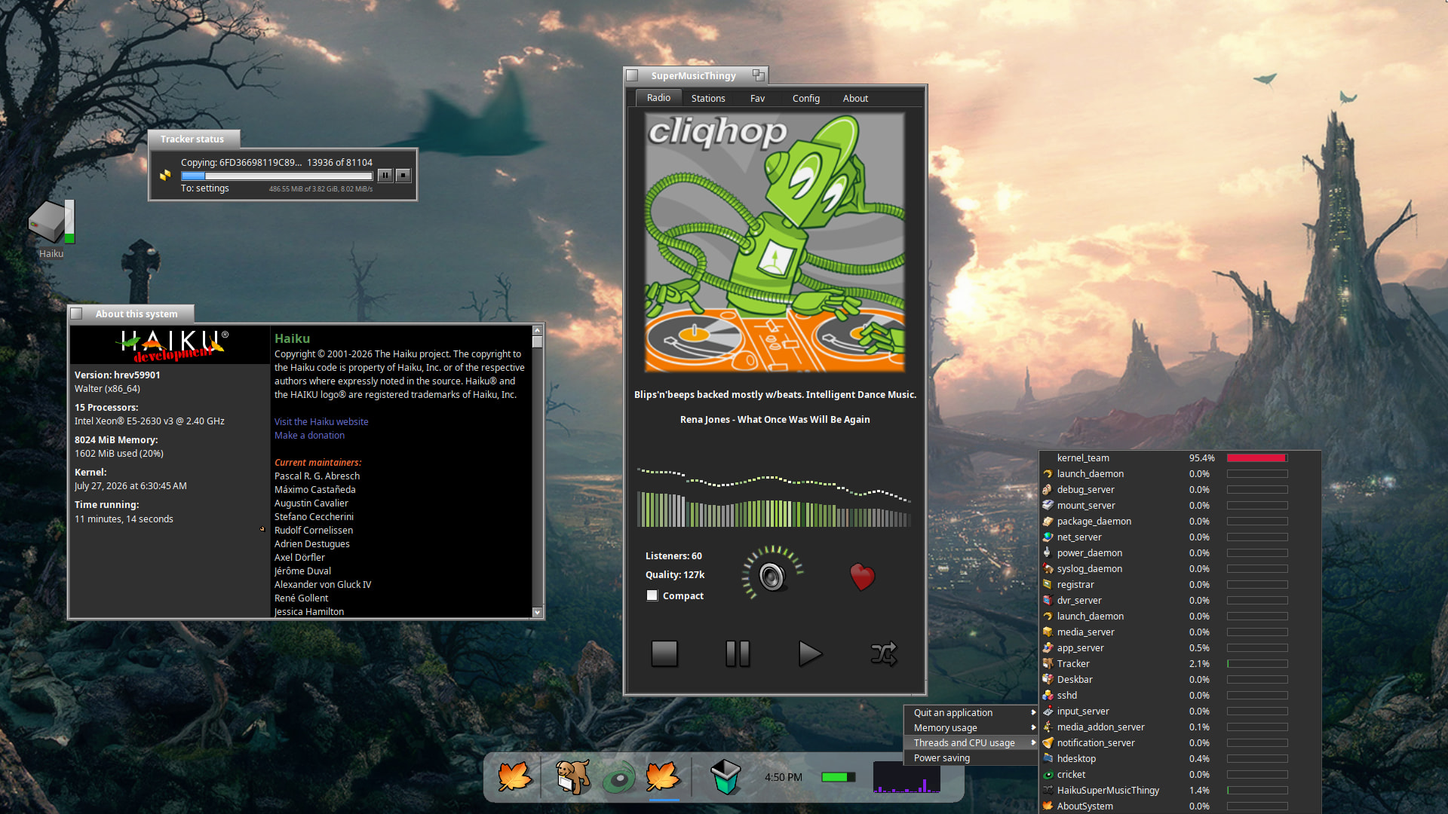Image resolution: width=1448 pixels, height=814 pixels.
Task: Switch to the Stations tab
Action: [708, 98]
